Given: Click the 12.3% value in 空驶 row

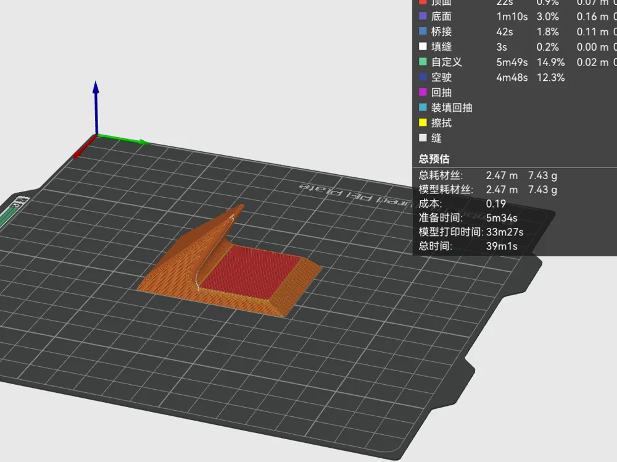Looking at the screenshot, I should tap(550, 78).
